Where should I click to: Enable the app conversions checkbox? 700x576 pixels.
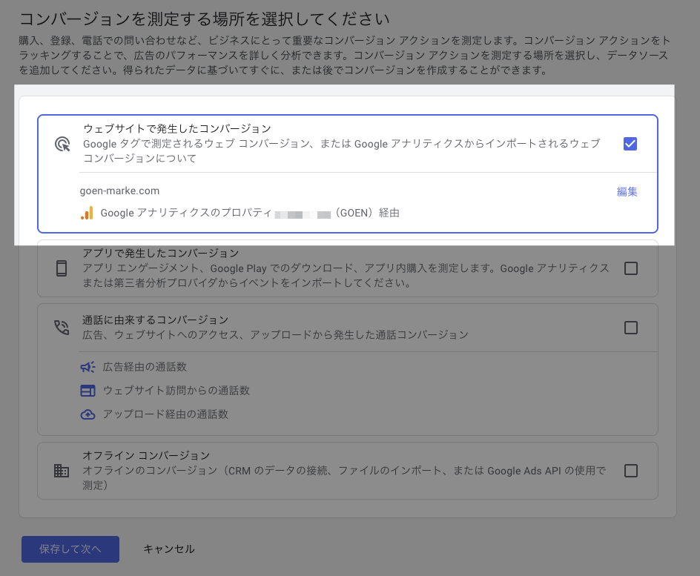(x=631, y=268)
